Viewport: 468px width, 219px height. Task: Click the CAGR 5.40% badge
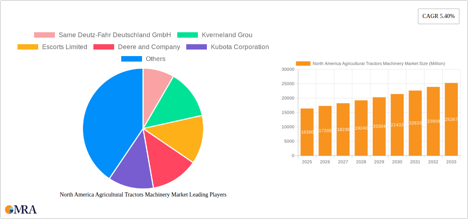438,16
